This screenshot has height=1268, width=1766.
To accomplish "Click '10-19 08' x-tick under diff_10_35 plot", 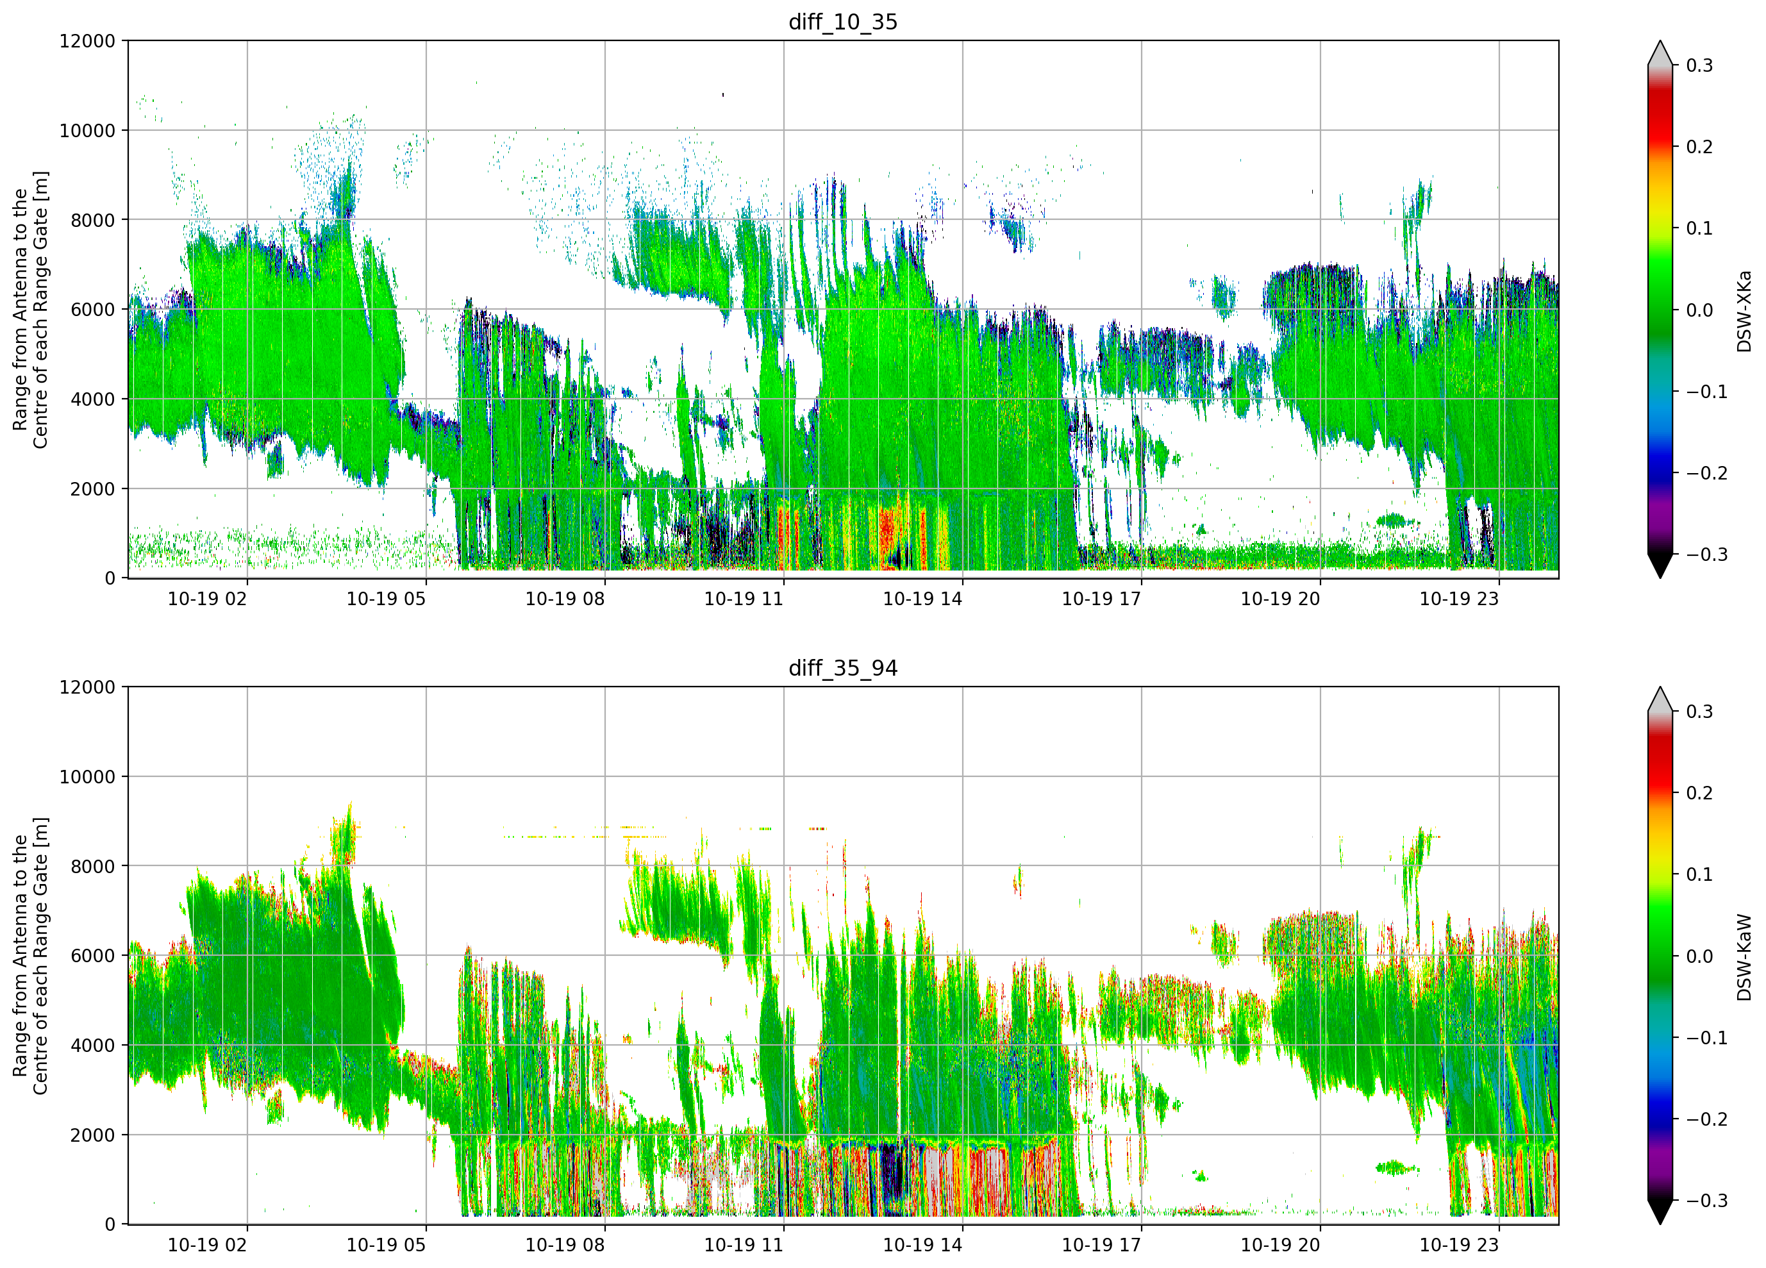I will 565,599.
